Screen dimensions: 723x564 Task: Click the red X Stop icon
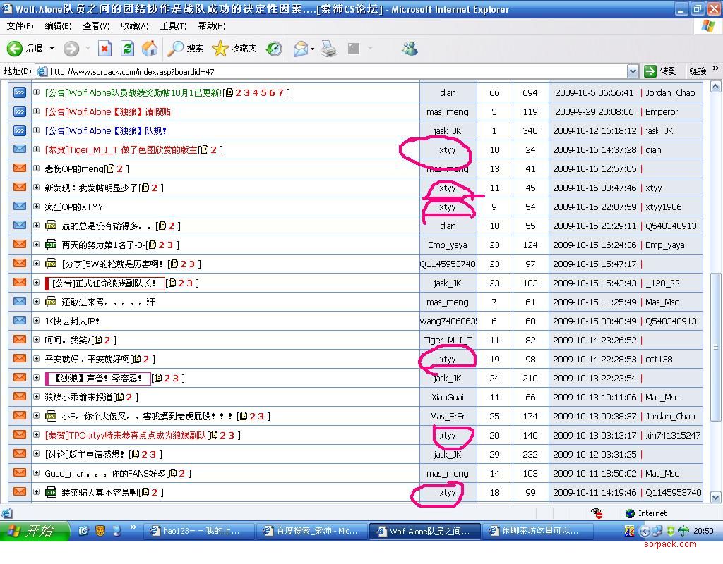pyautogui.click(x=104, y=49)
